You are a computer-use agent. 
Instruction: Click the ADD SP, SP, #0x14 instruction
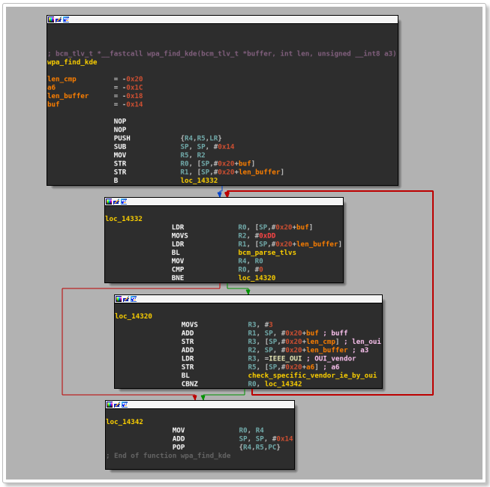click(x=233, y=438)
